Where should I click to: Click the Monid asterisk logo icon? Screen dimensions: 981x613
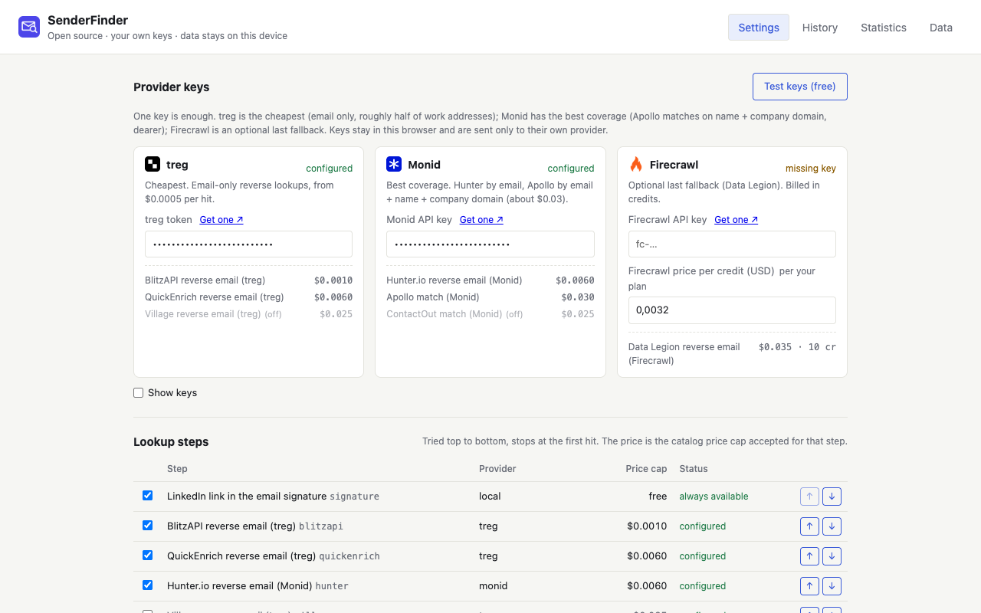(394, 164)
